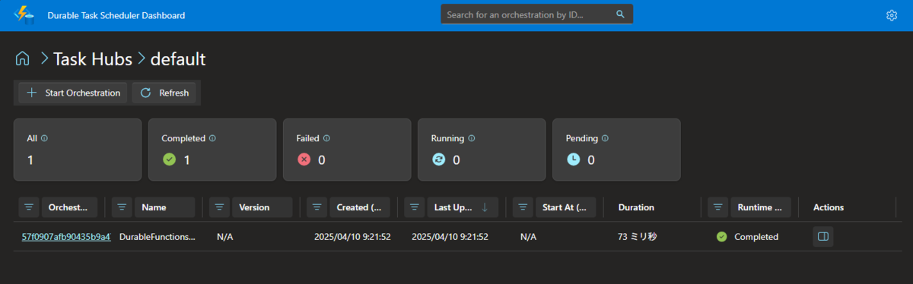This screenshot has height=284, width=913.
Task: Click info icon next to All
Action: click(44, 138)
